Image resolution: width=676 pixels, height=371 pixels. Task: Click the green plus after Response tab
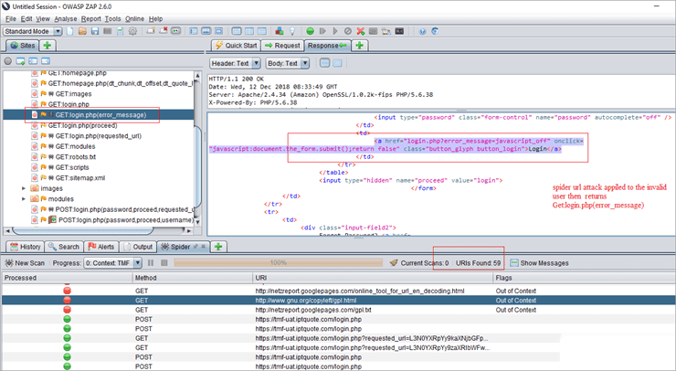pos(360,45)
